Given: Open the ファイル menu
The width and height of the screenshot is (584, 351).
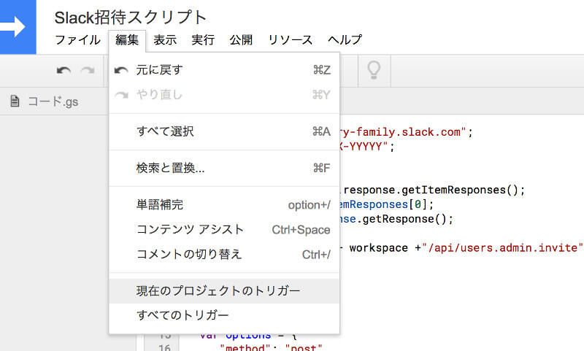Looking at the screenshot, I should click(x=77, y=40).
